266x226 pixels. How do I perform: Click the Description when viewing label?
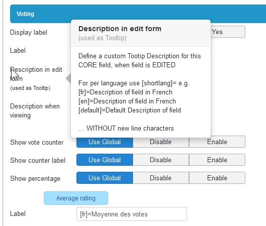point(35,110)
